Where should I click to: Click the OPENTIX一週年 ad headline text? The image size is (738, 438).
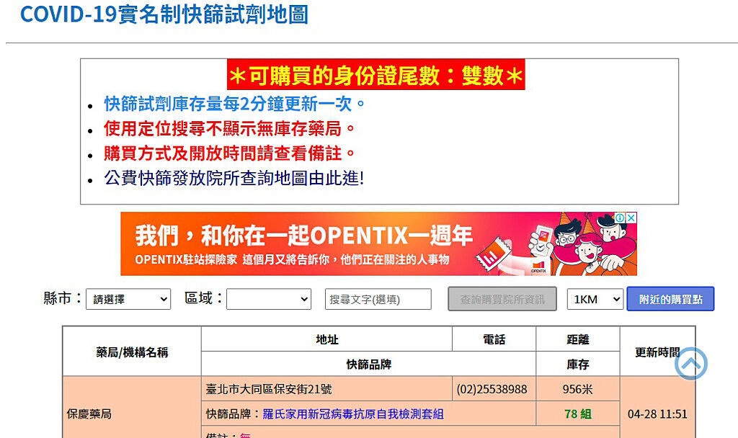click(x=303, y=236)
